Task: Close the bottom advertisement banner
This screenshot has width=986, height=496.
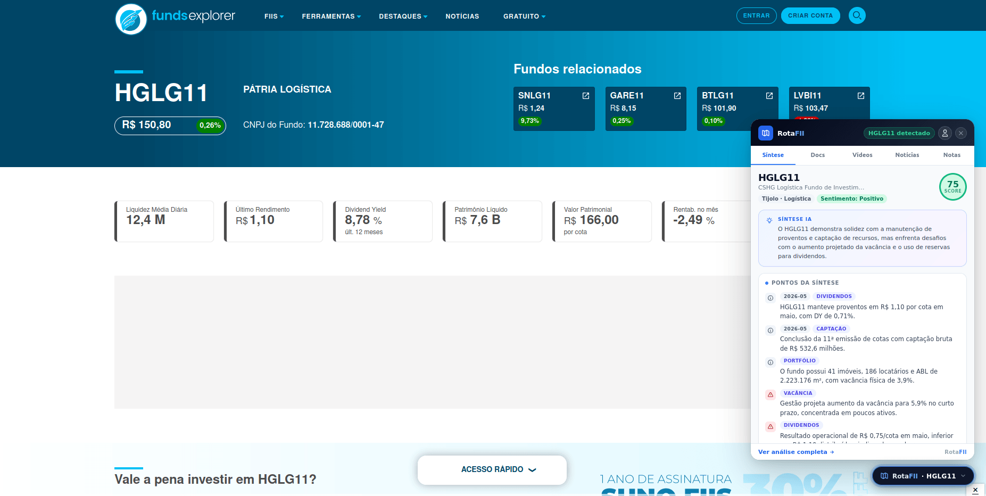Action: pos(975,490)
